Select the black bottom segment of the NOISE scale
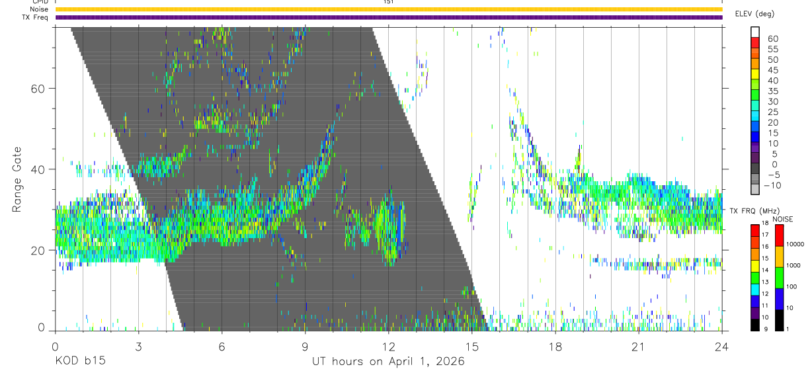 coord(780,320)
